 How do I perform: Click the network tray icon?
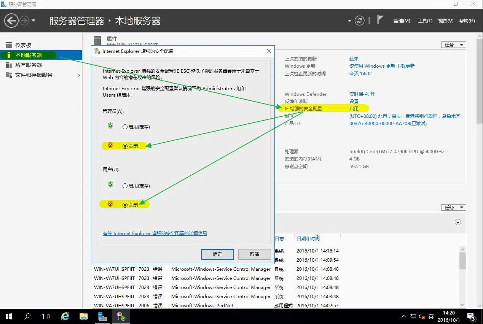click(x=413, y=316)
